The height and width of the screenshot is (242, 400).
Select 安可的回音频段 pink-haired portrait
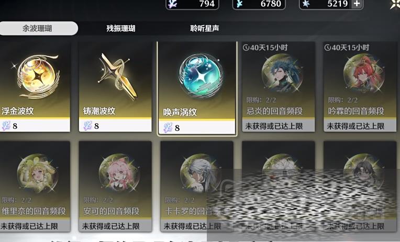pyautogui.click(x=119, y=173)
